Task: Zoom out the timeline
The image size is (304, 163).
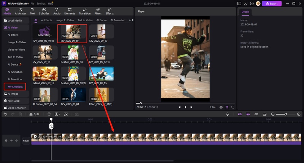Action: pyautogui.click(x=272, y=114)
